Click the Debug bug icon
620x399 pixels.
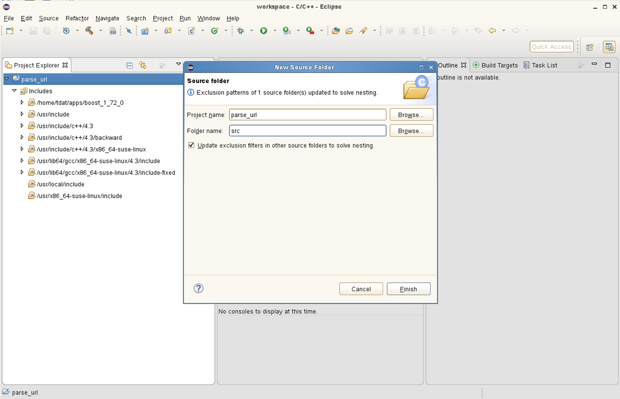240,31
